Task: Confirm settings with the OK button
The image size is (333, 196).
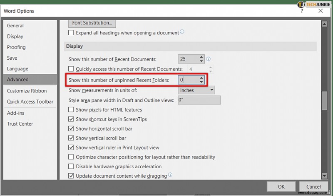Action: pos(281,187)
